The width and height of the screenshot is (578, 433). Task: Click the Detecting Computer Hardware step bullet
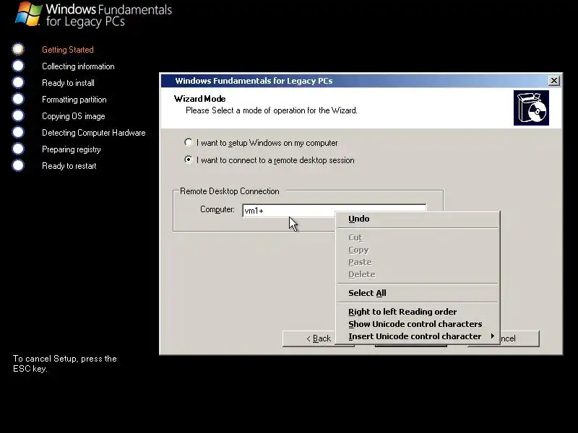(x=18, y=132)
